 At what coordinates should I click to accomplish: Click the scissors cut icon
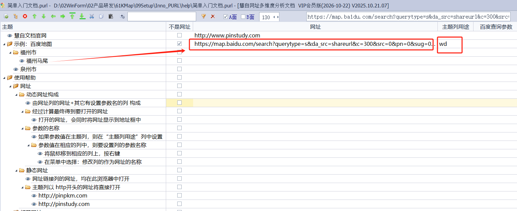click(92, 17)
